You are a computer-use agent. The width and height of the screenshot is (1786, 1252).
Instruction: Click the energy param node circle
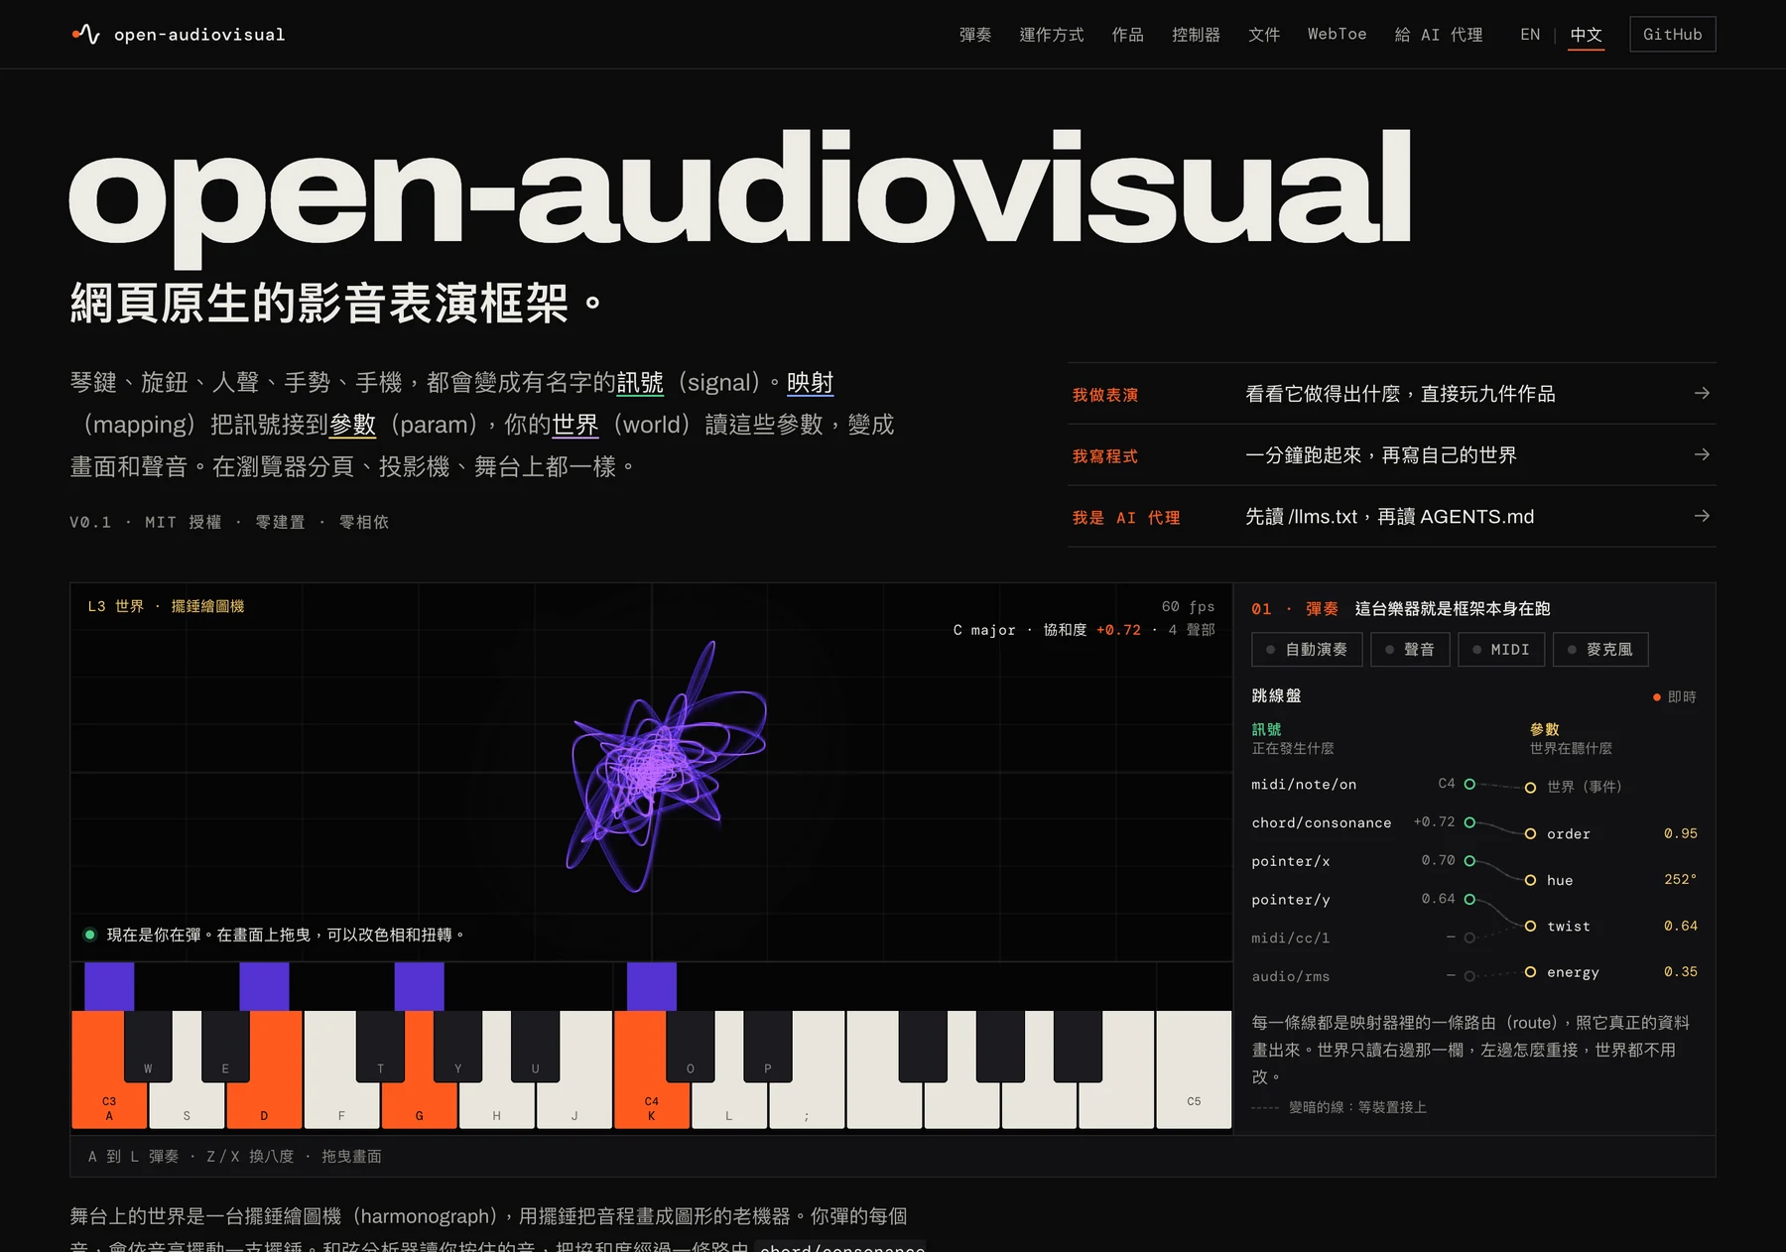pos(1530,972)
